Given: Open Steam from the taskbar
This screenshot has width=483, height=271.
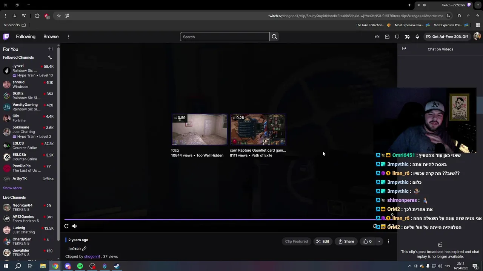Looking at the screenshot, I should (x=117, y=266).
